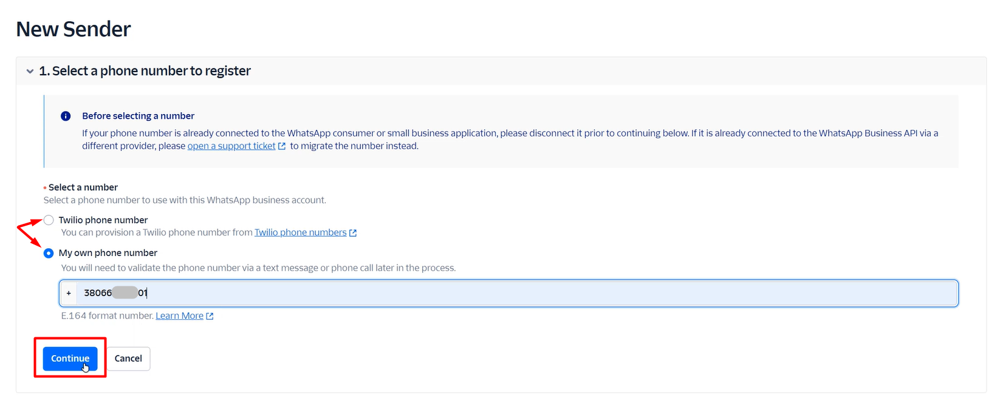Click the My own phone number label text
The height and width of the screenshot is (401, 994).
coord(108,253)
